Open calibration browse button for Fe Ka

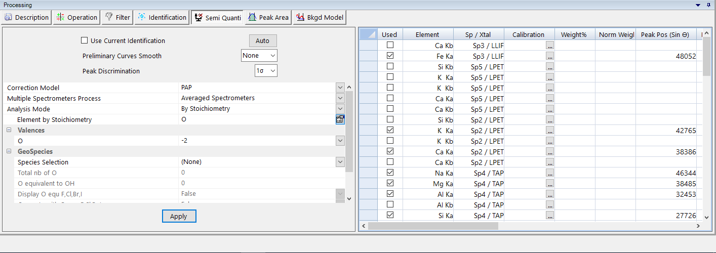tap(550, 56)
